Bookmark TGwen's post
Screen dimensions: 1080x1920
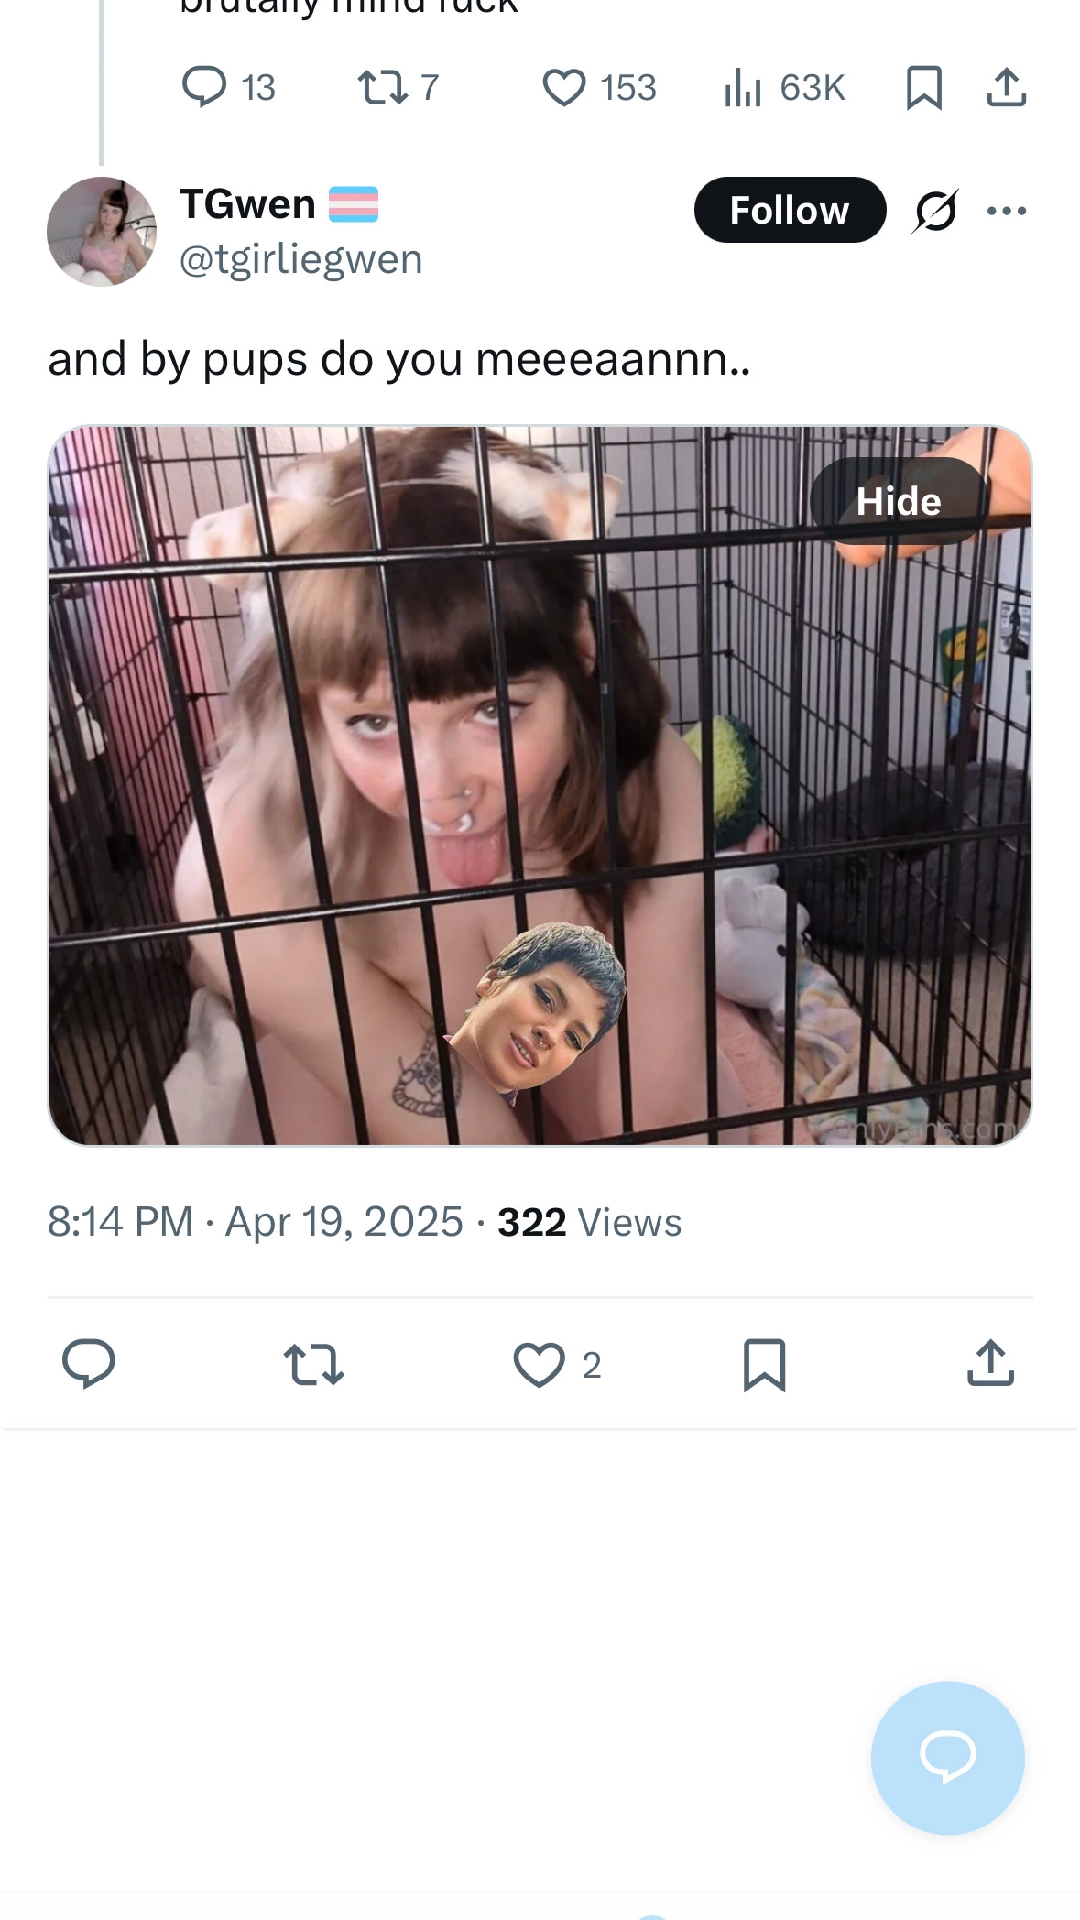point(764,1365)
